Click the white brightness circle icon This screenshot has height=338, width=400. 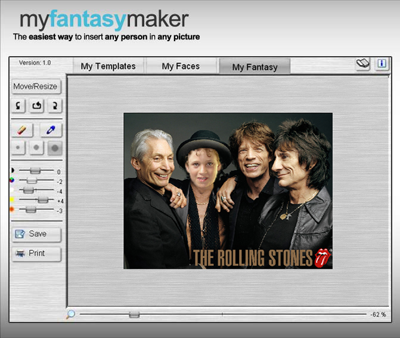(12, 190)
